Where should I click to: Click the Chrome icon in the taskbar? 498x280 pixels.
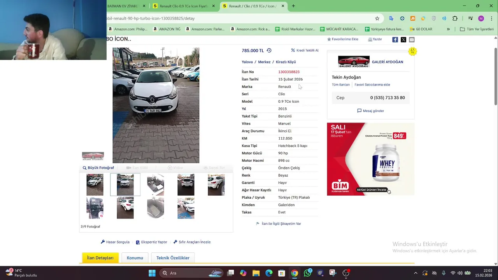(x=295, y=273)
